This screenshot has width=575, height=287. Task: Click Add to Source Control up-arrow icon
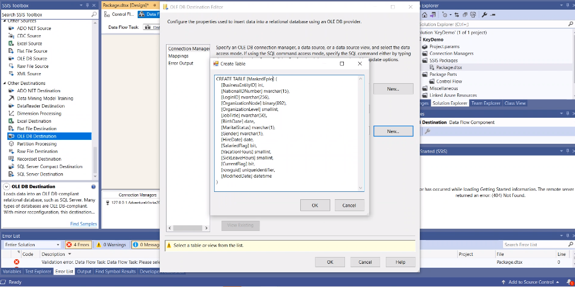(x=505, y=282)
